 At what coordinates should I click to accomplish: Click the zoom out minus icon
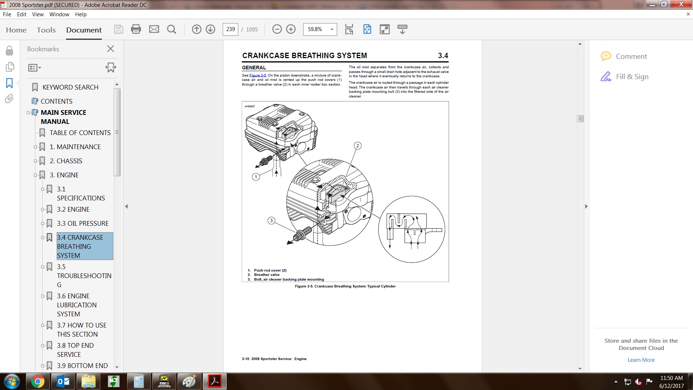tap(277, 29)
